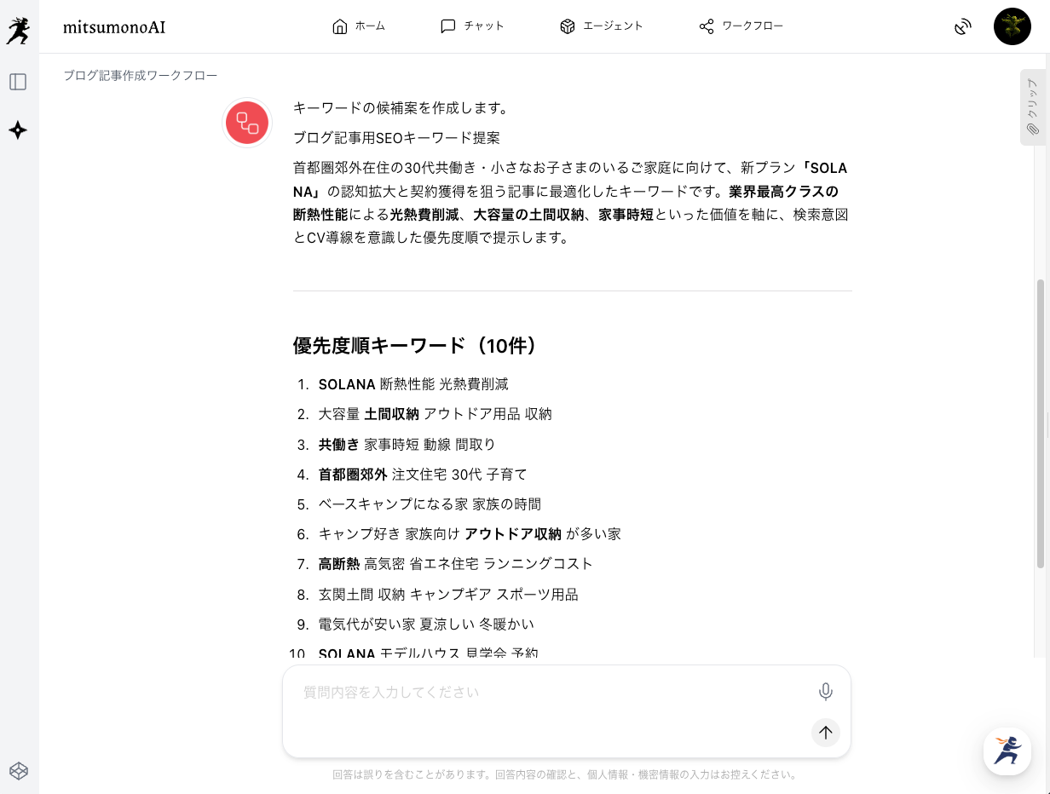Toggle the sidebar panel icon
This screenshot has width=1050, height=794.
(x=18, y=82)
